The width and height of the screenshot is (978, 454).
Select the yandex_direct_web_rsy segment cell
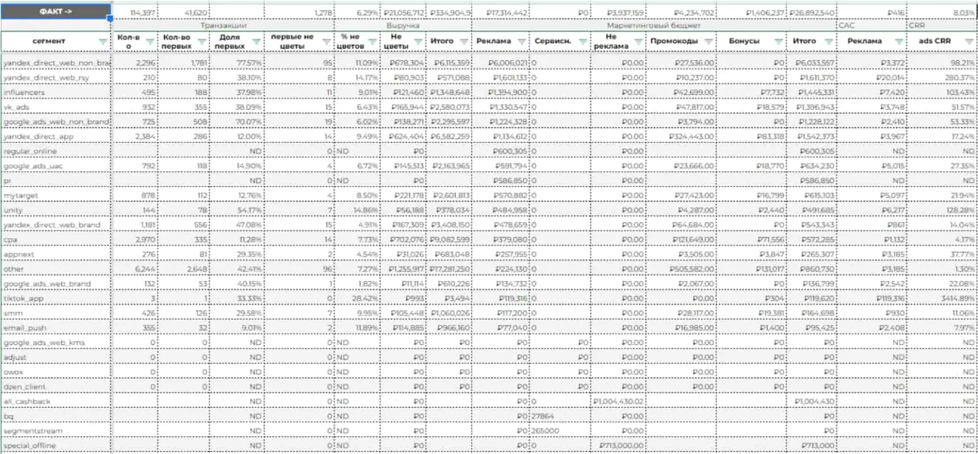tap(56, 77)
